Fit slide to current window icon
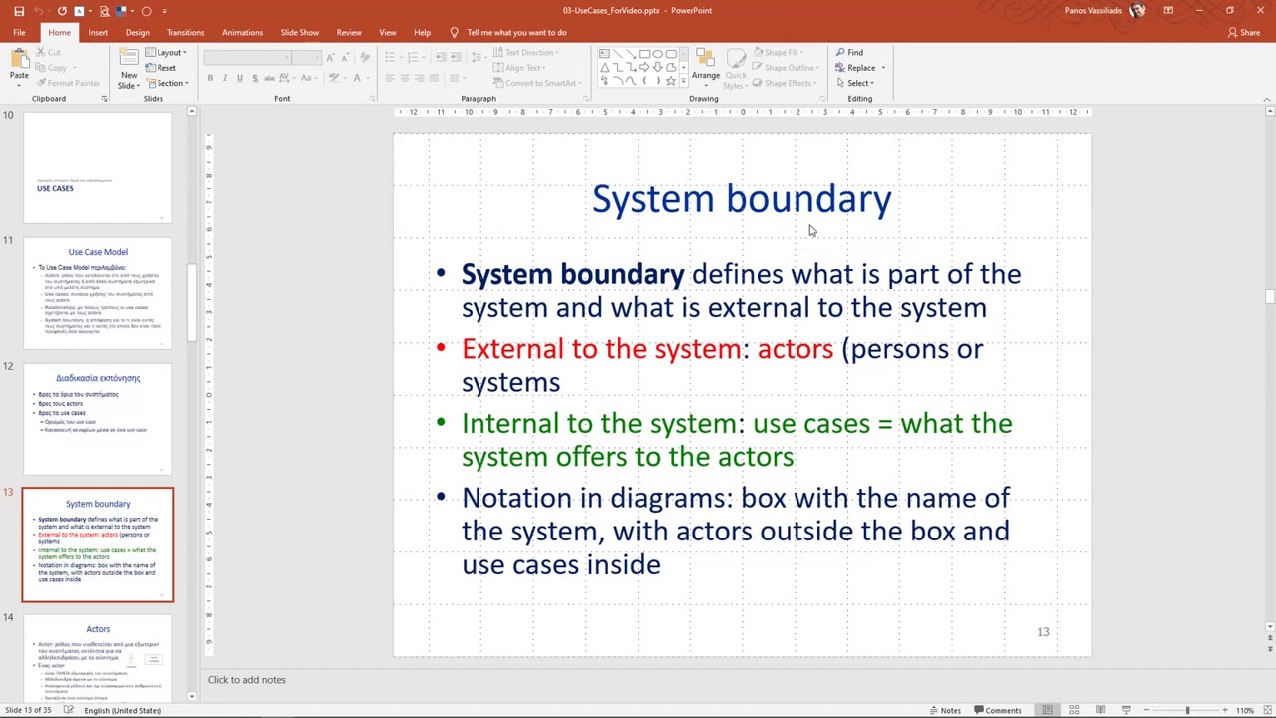The height and width of the screenshot is (718, 1276). click(x=1266, y=710)
